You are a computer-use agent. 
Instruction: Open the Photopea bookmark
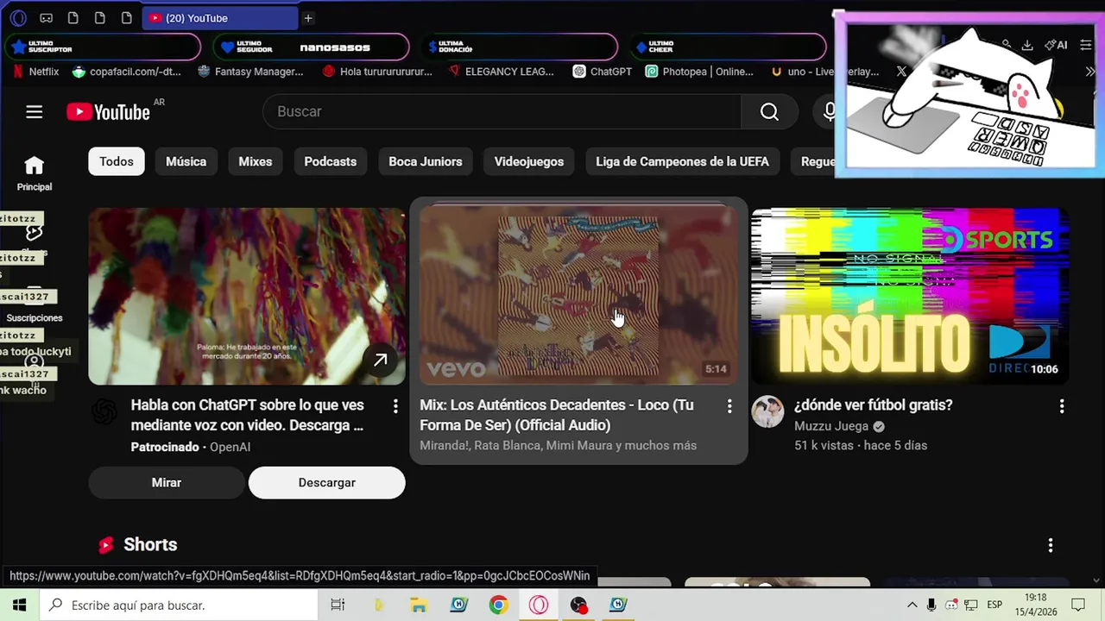coord(699,72)
